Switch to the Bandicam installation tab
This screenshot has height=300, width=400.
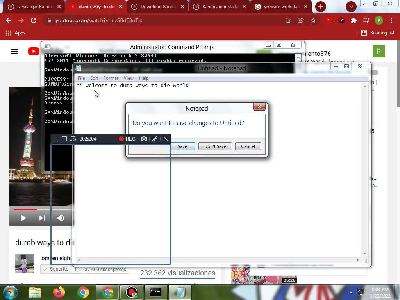coord(220,7)
